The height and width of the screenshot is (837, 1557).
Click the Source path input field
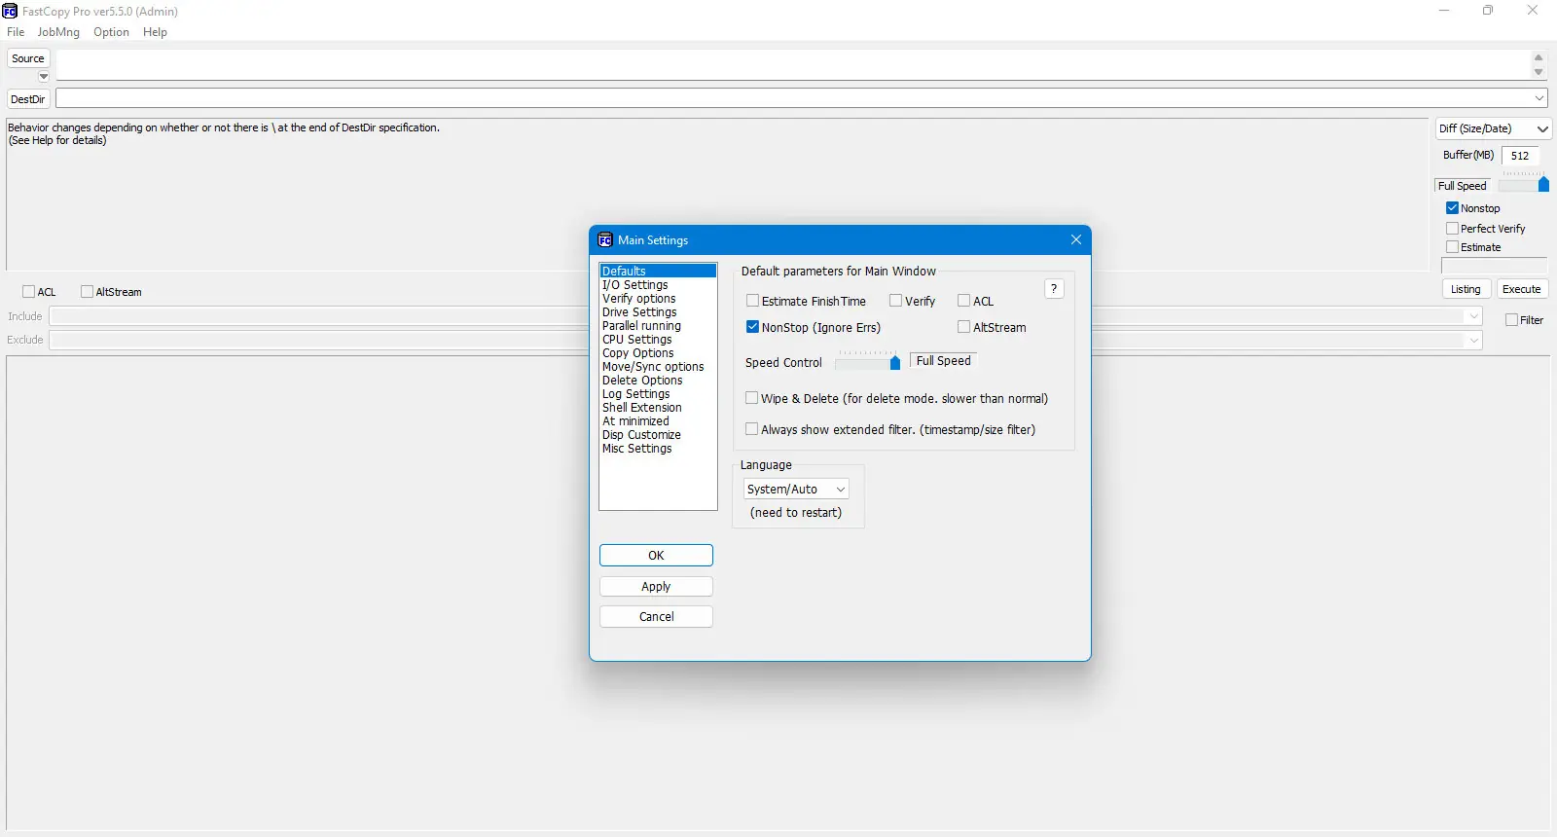tap(792, 65)
